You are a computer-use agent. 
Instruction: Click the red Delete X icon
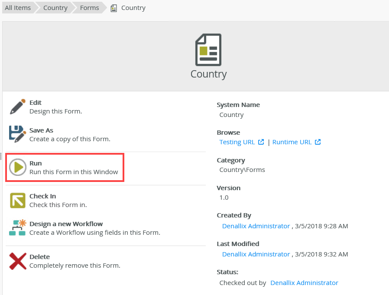point(18,261)
